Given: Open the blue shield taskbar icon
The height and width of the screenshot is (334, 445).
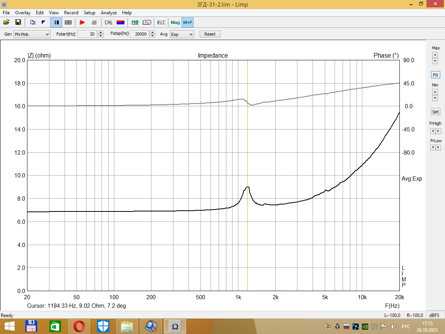Looking at the screenshot, I should [x=103, y=326].
